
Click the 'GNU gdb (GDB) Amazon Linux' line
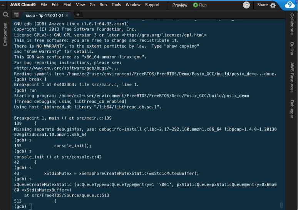coord(72,24)
